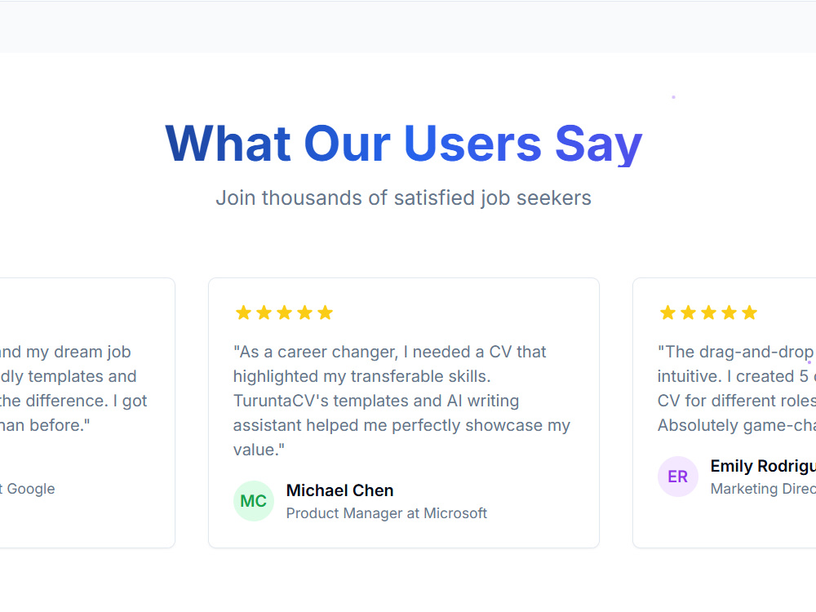Click the MC avatar circle
816x612 pixels.
coord(254,501)
